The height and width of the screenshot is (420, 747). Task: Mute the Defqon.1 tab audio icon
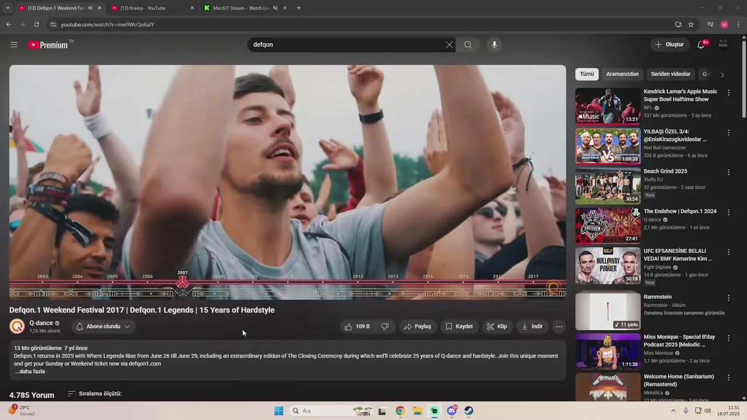tap(90, 8)
